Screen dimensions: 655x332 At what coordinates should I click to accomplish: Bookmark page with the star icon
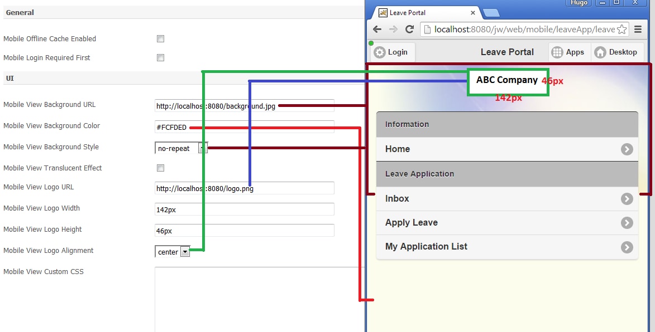point(621,30)
